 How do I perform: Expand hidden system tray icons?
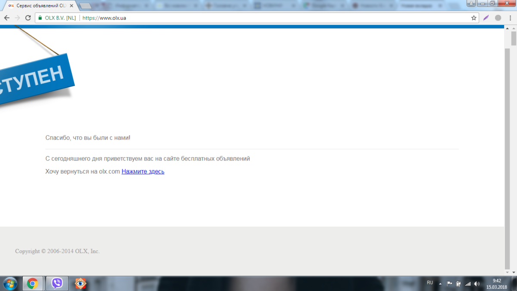[x=440, y=284]
